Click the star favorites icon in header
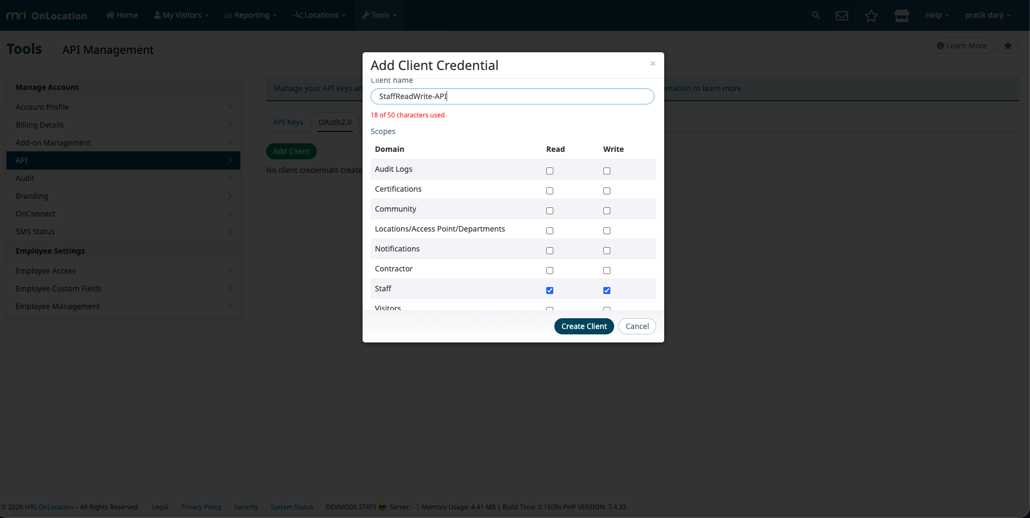The width and height of the screenshot is (1030, 518). pyautogui.click(x=871, y=16)
